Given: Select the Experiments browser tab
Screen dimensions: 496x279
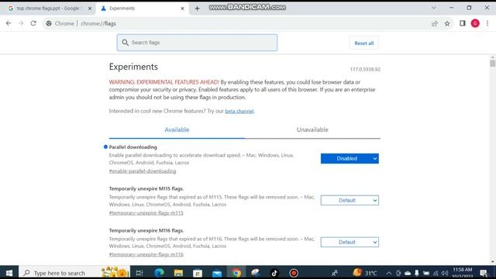Looking at the screenshot, I should pyautogui.click(x=143, y=9).
